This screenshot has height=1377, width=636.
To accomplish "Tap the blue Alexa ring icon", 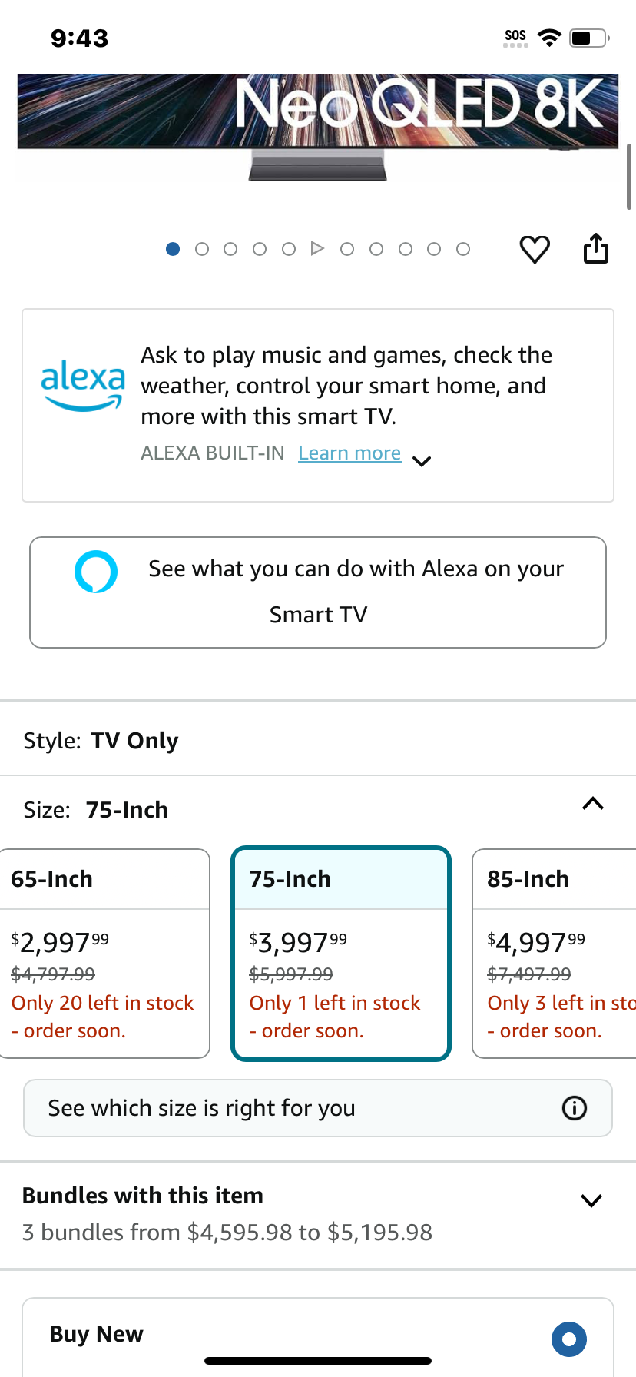I will pyautogui.click(x=96, y=572).
